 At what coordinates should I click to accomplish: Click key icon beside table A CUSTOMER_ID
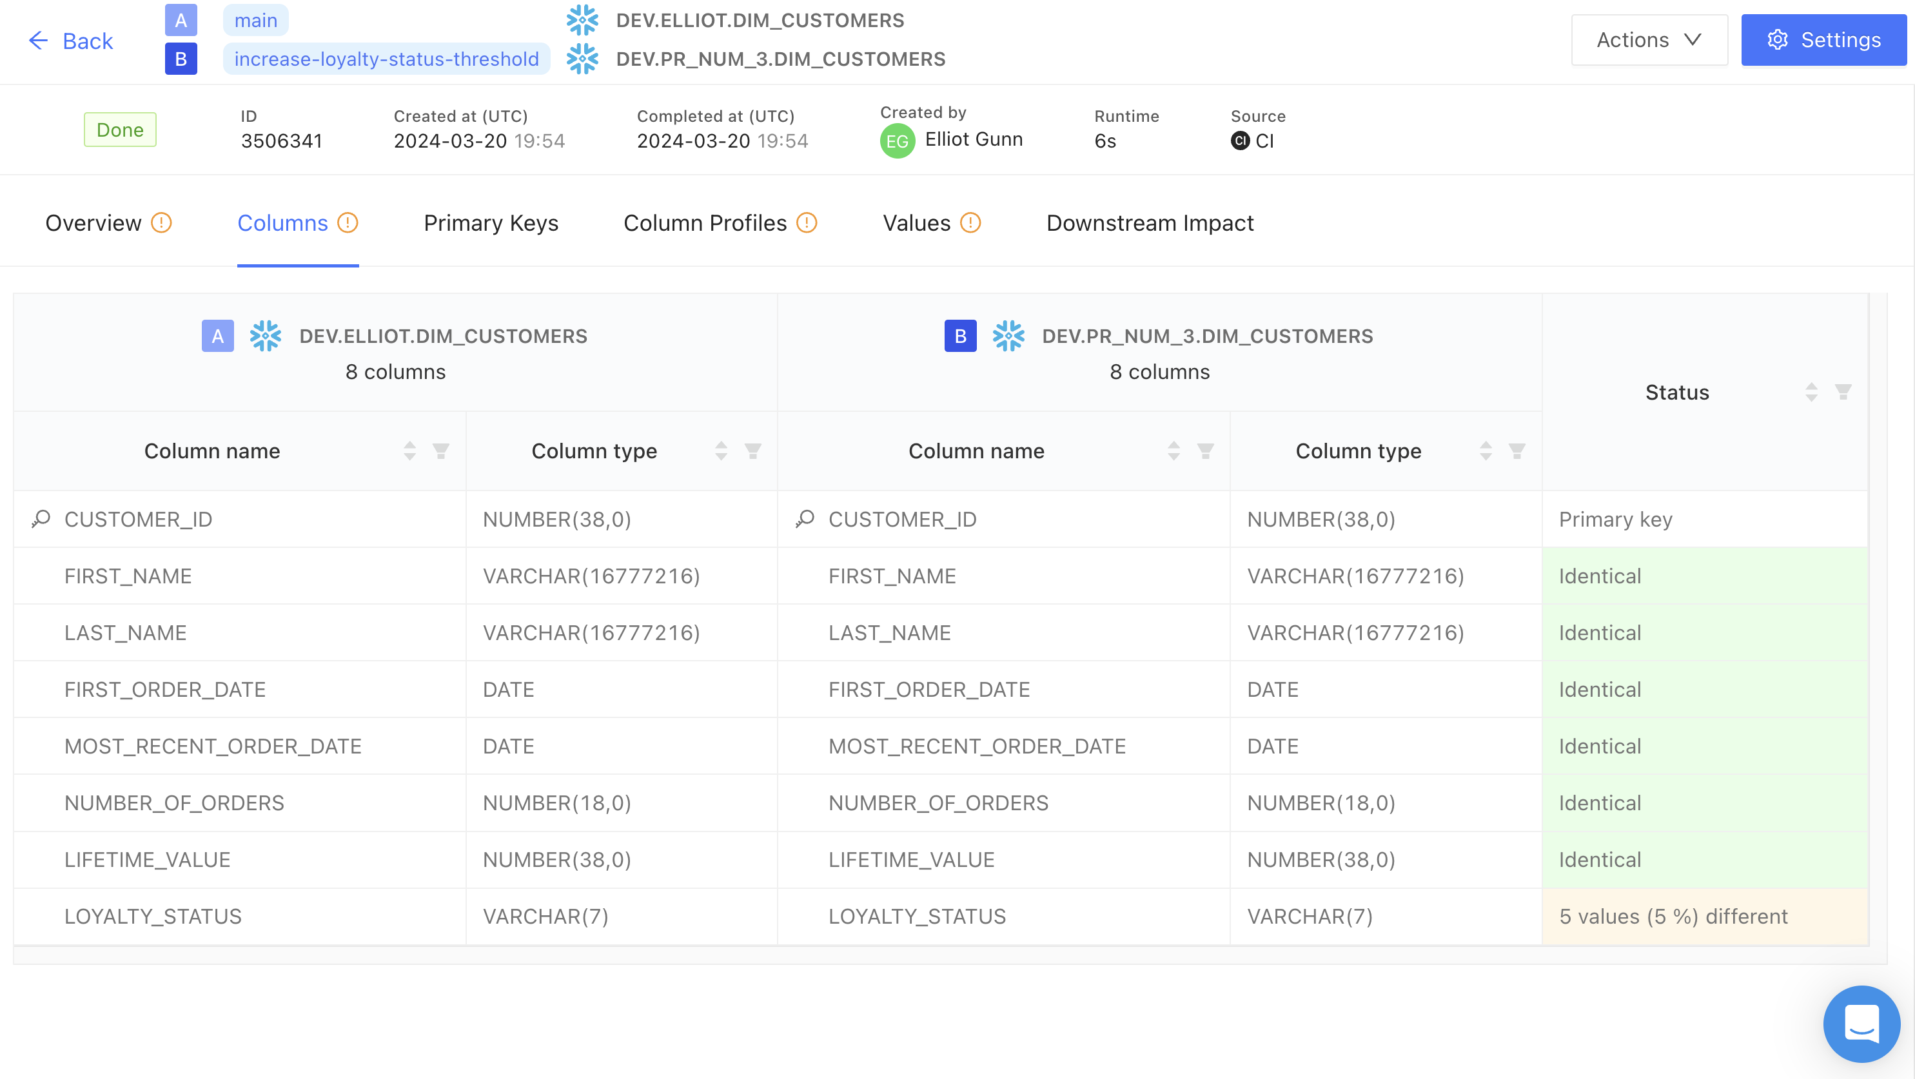(x=41, y=519)
